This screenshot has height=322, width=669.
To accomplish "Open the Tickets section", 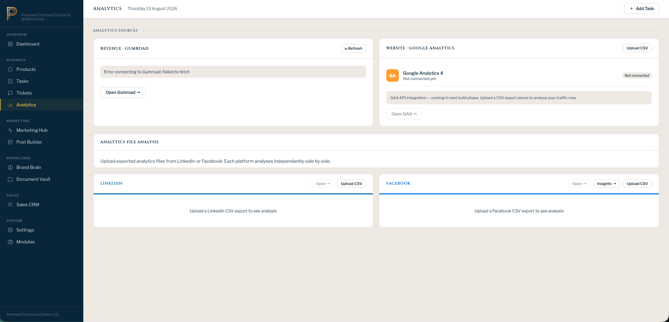I will coord(41,93).
